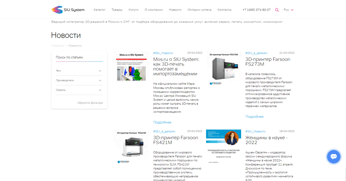Click the date 20/04/2022
The height and width of the screenshot is (181, 346).
tap(195, 131)
